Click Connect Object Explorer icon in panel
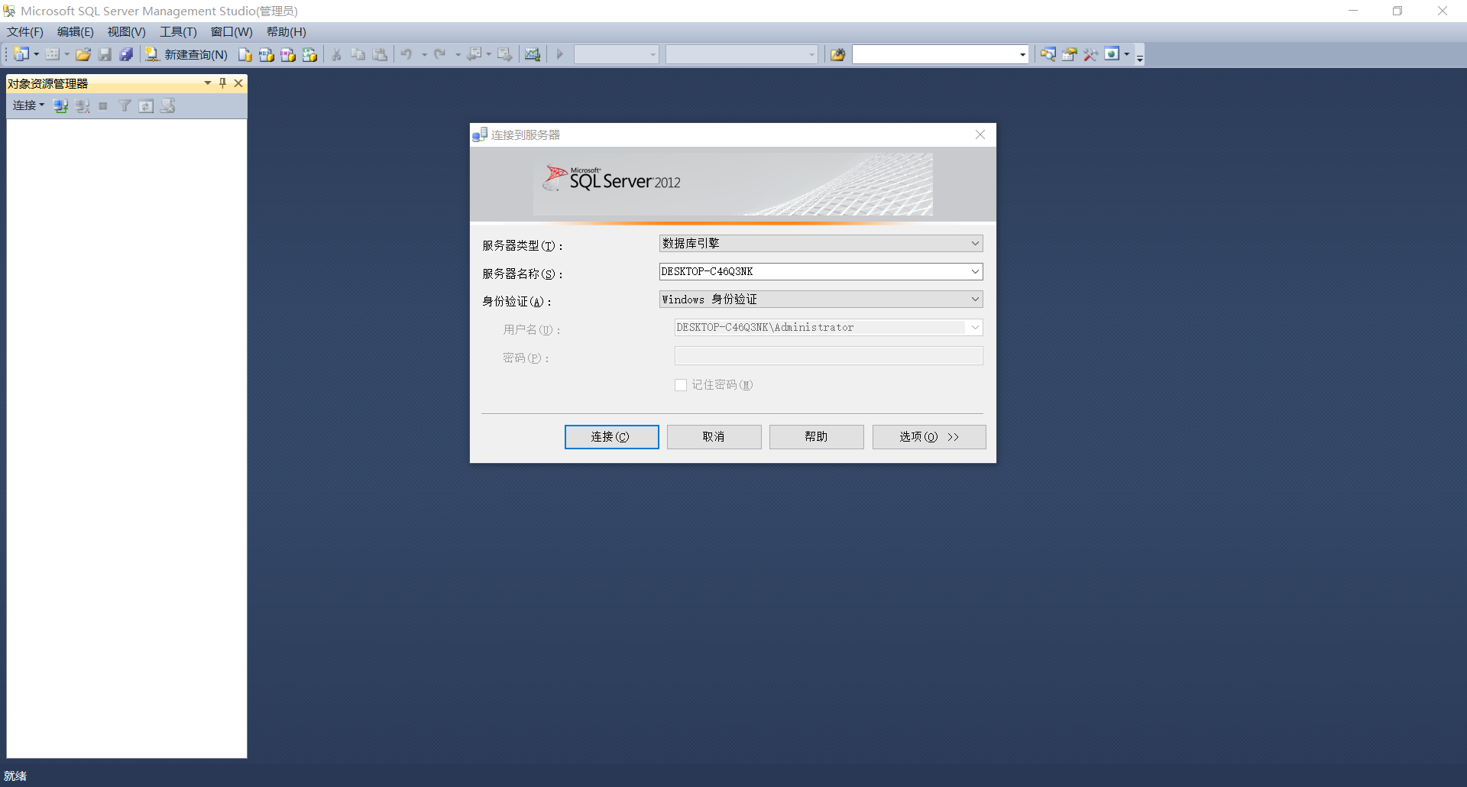 pos(61,106)
